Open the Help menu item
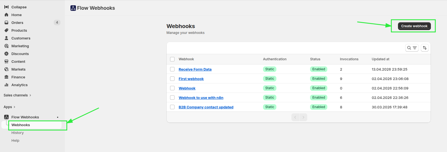The width and height of the screenshot is (447, 152). click(15, 141)
